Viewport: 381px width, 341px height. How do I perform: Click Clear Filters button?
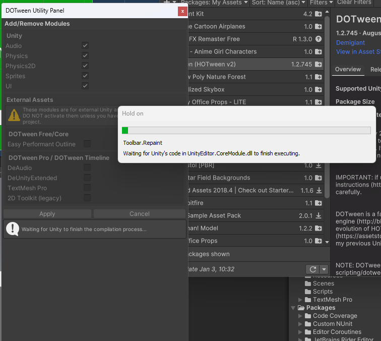(x=354, y=3)
